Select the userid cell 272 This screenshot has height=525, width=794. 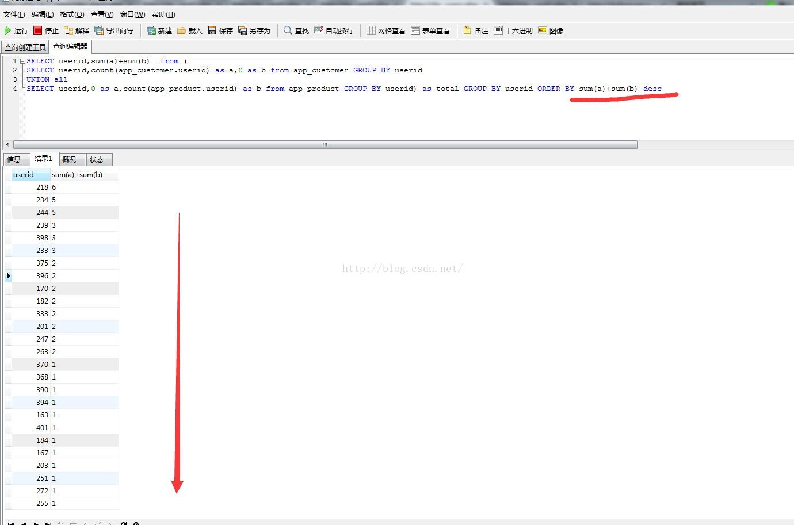[x=30, y=491]
